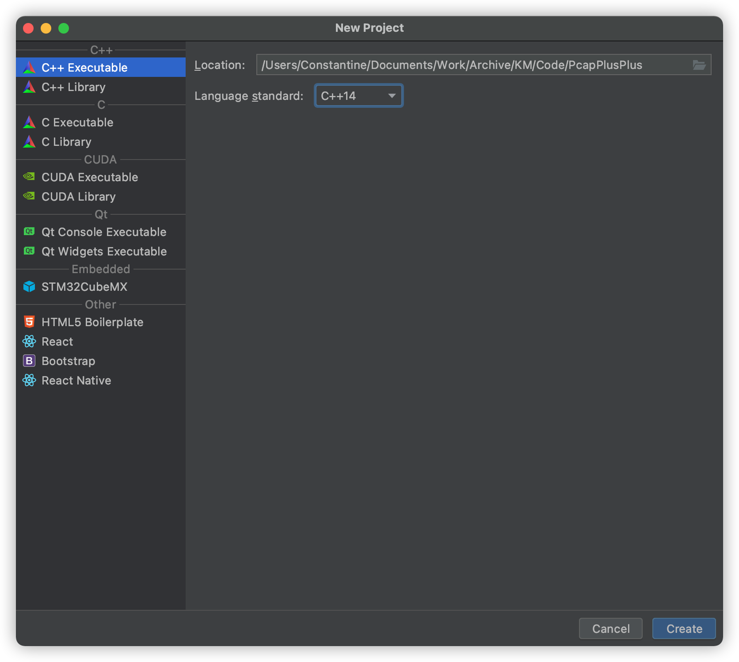Click the C++ Library triangle icon
Image resolution: width=739 pixels, height=662 pixels.
click(x=29, y=87)
